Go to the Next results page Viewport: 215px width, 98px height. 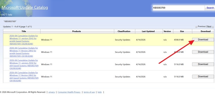(x=209, y=26)
